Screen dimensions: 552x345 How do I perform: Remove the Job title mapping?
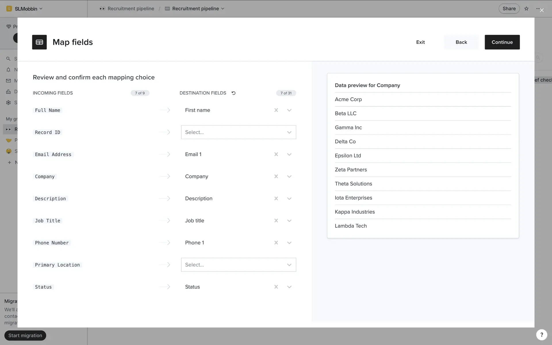tap(276, 221)
